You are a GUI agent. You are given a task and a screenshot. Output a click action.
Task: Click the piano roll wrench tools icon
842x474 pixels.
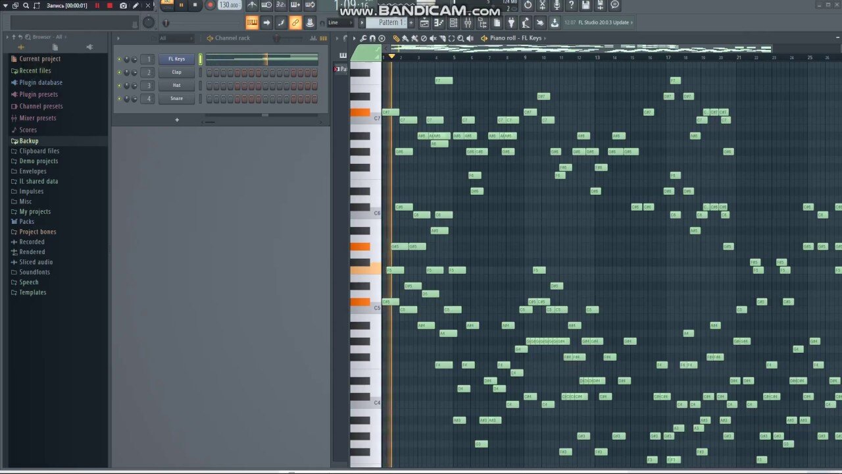pos(363,38)
